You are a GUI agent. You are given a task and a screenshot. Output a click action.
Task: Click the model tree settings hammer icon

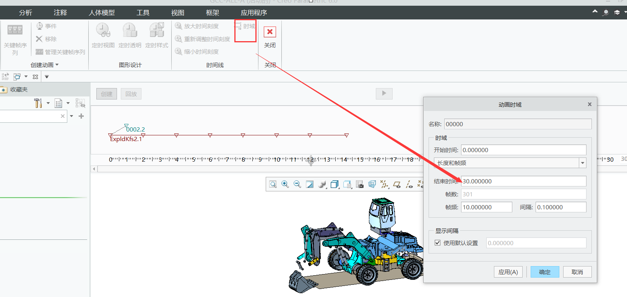[38, 103]
